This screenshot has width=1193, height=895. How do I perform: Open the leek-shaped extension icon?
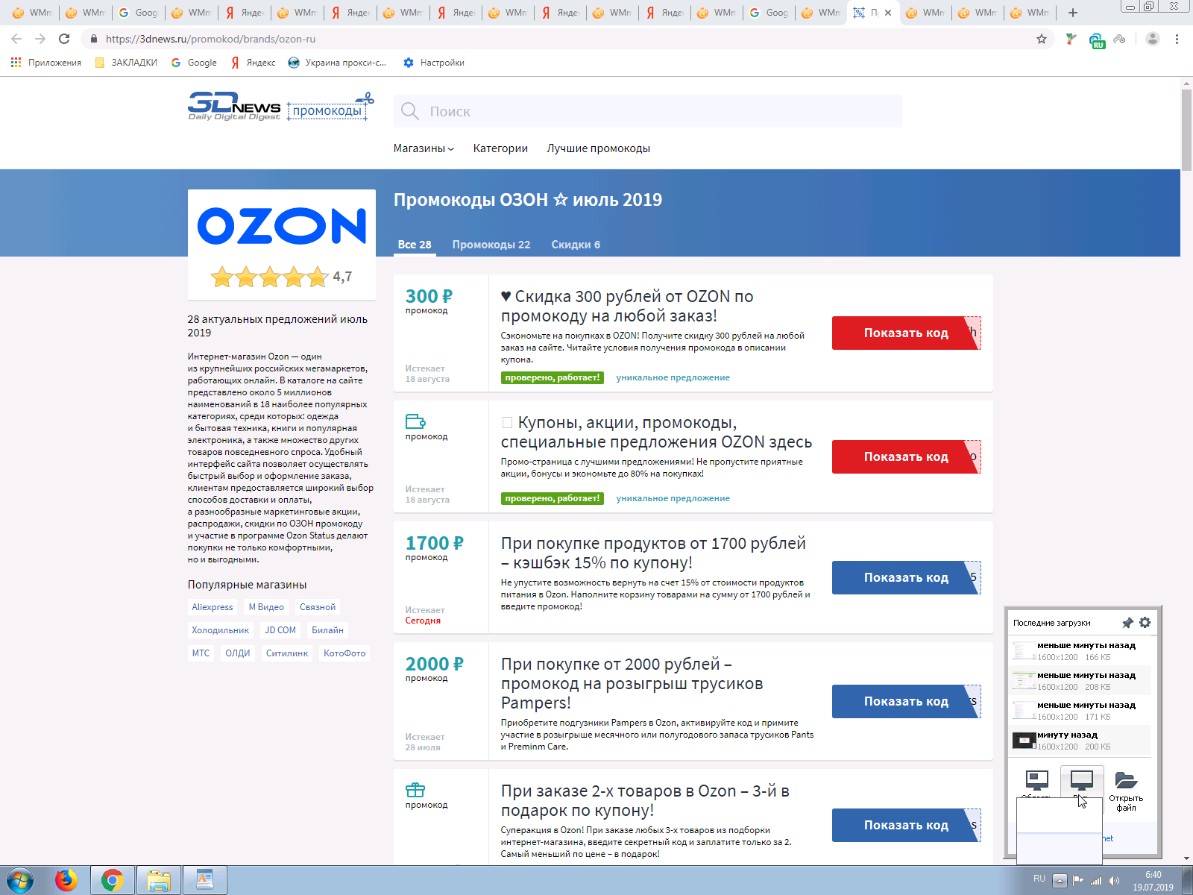1071,39
